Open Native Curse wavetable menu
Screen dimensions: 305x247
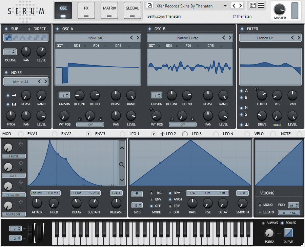[187, 38]
